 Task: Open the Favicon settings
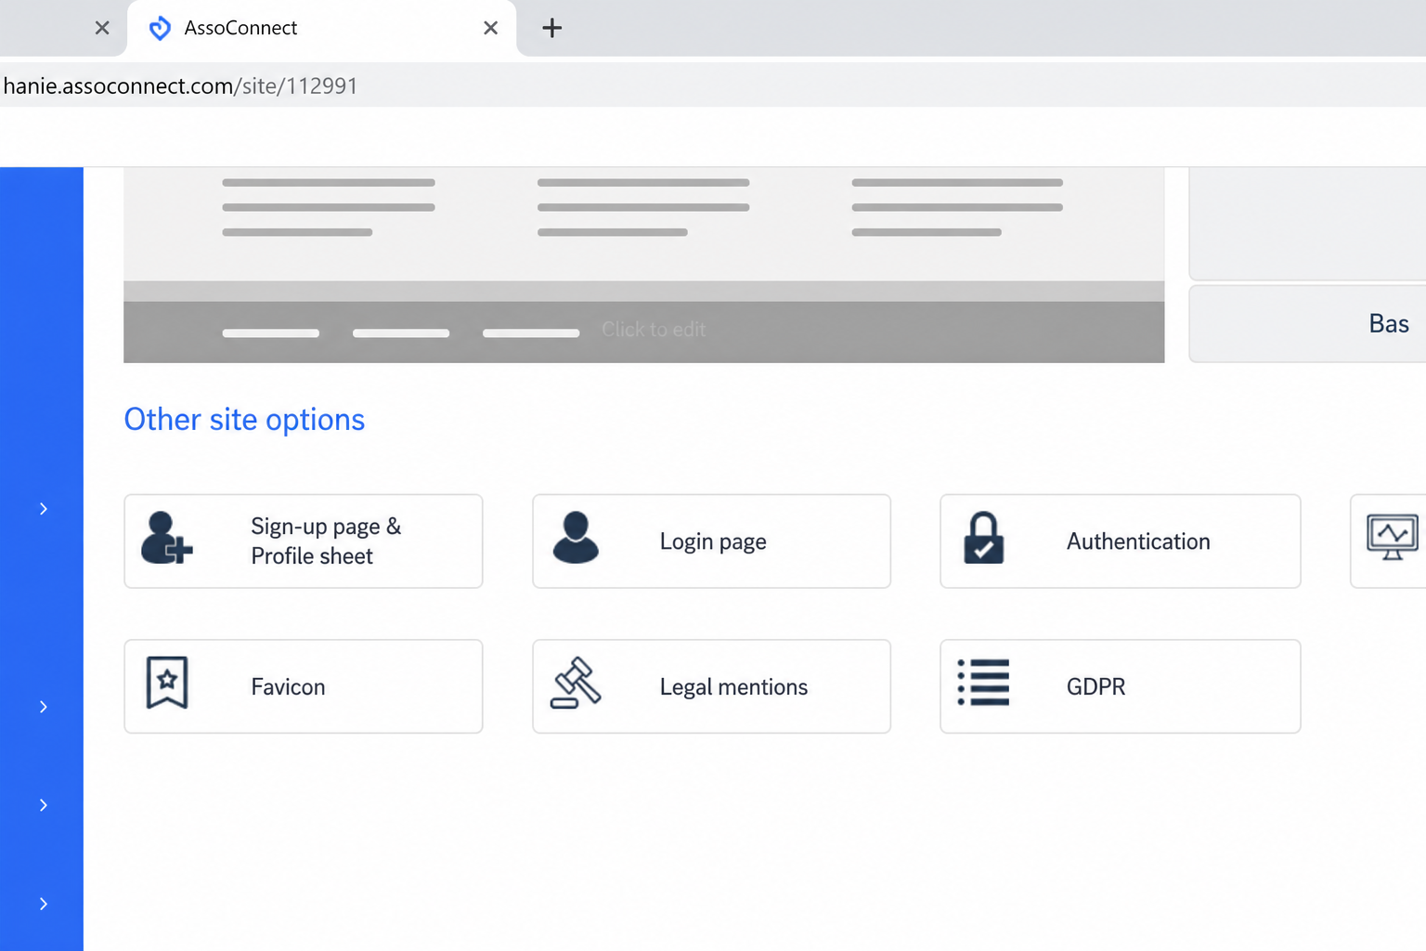coord(304,686)
